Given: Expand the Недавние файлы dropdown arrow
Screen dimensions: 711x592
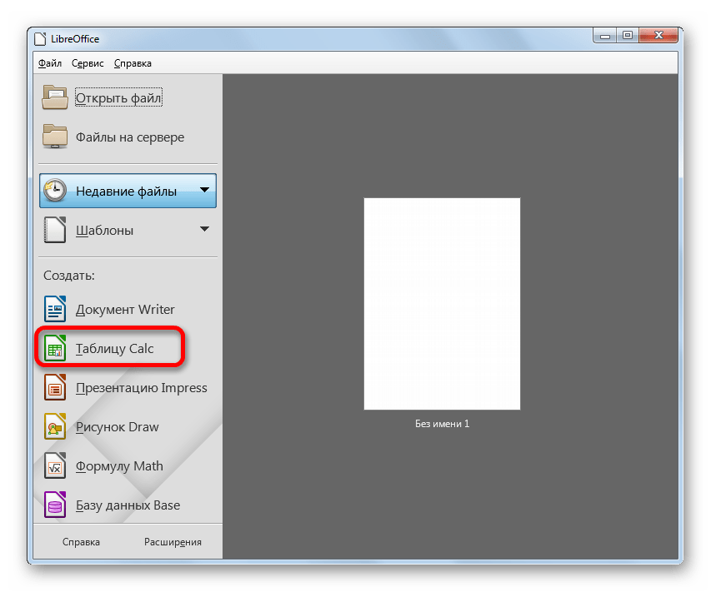Looking at the screenshot, I should click(204, 191).
